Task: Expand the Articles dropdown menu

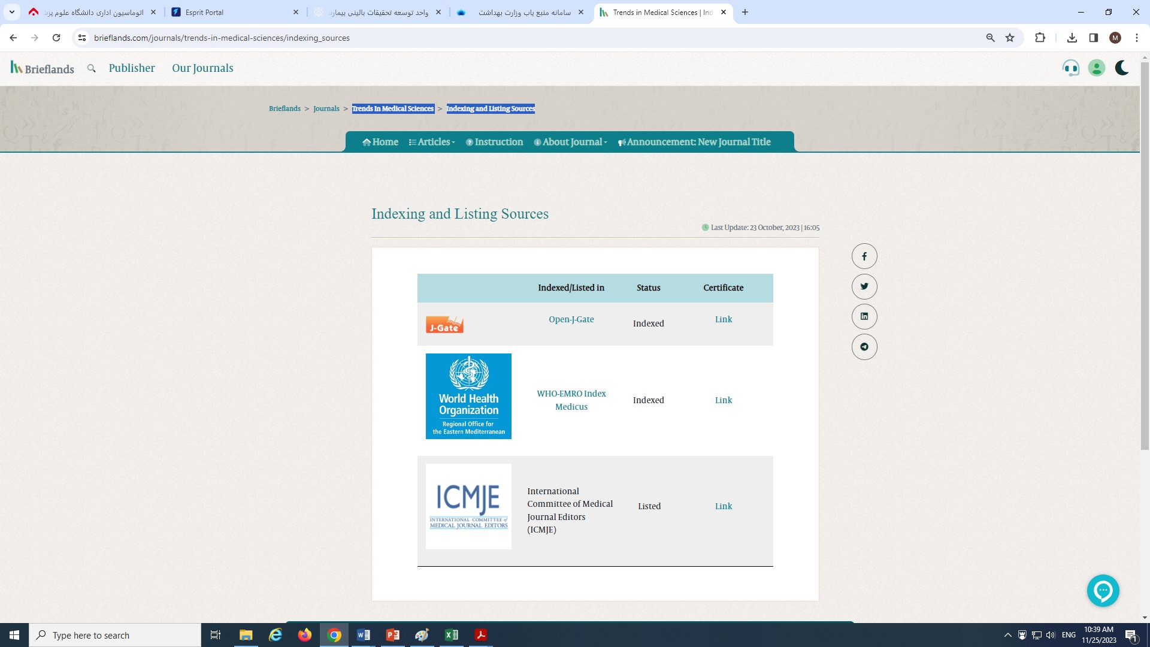Action: tap(432, 142)
